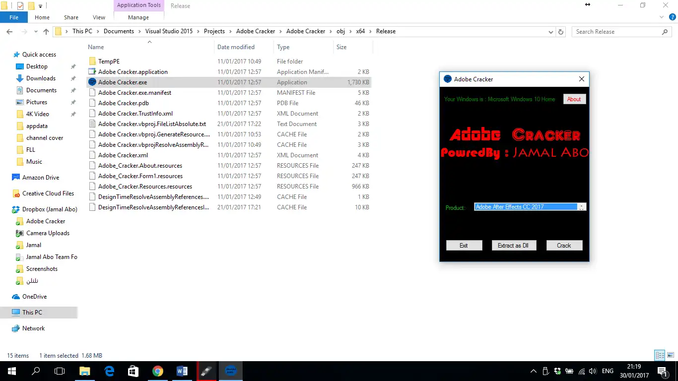Open the File menu
Image resolution: width=678 pixels, height=381 pixels.
[14, 17]
